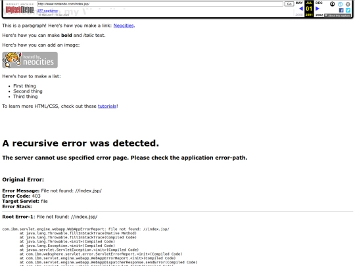Click the heading 'A recursive error was detected.'
The width and height of the screenshot is (355, 266).
click(81, 143)
